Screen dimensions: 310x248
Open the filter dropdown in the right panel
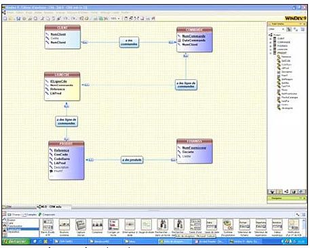pos(283,29)
